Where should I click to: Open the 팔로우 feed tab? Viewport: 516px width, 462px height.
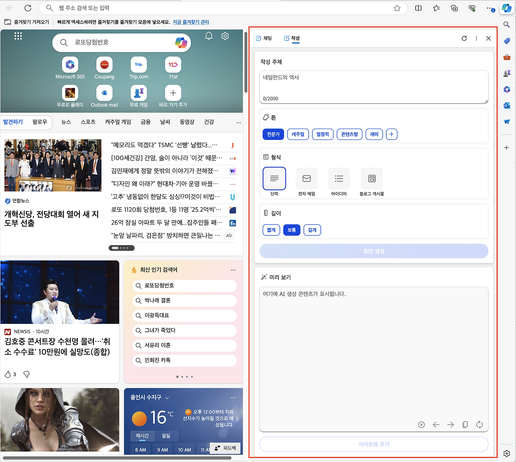coord(40,122)
